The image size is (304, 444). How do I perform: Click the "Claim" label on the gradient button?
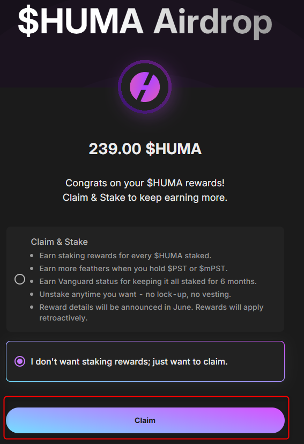(145, 420)
